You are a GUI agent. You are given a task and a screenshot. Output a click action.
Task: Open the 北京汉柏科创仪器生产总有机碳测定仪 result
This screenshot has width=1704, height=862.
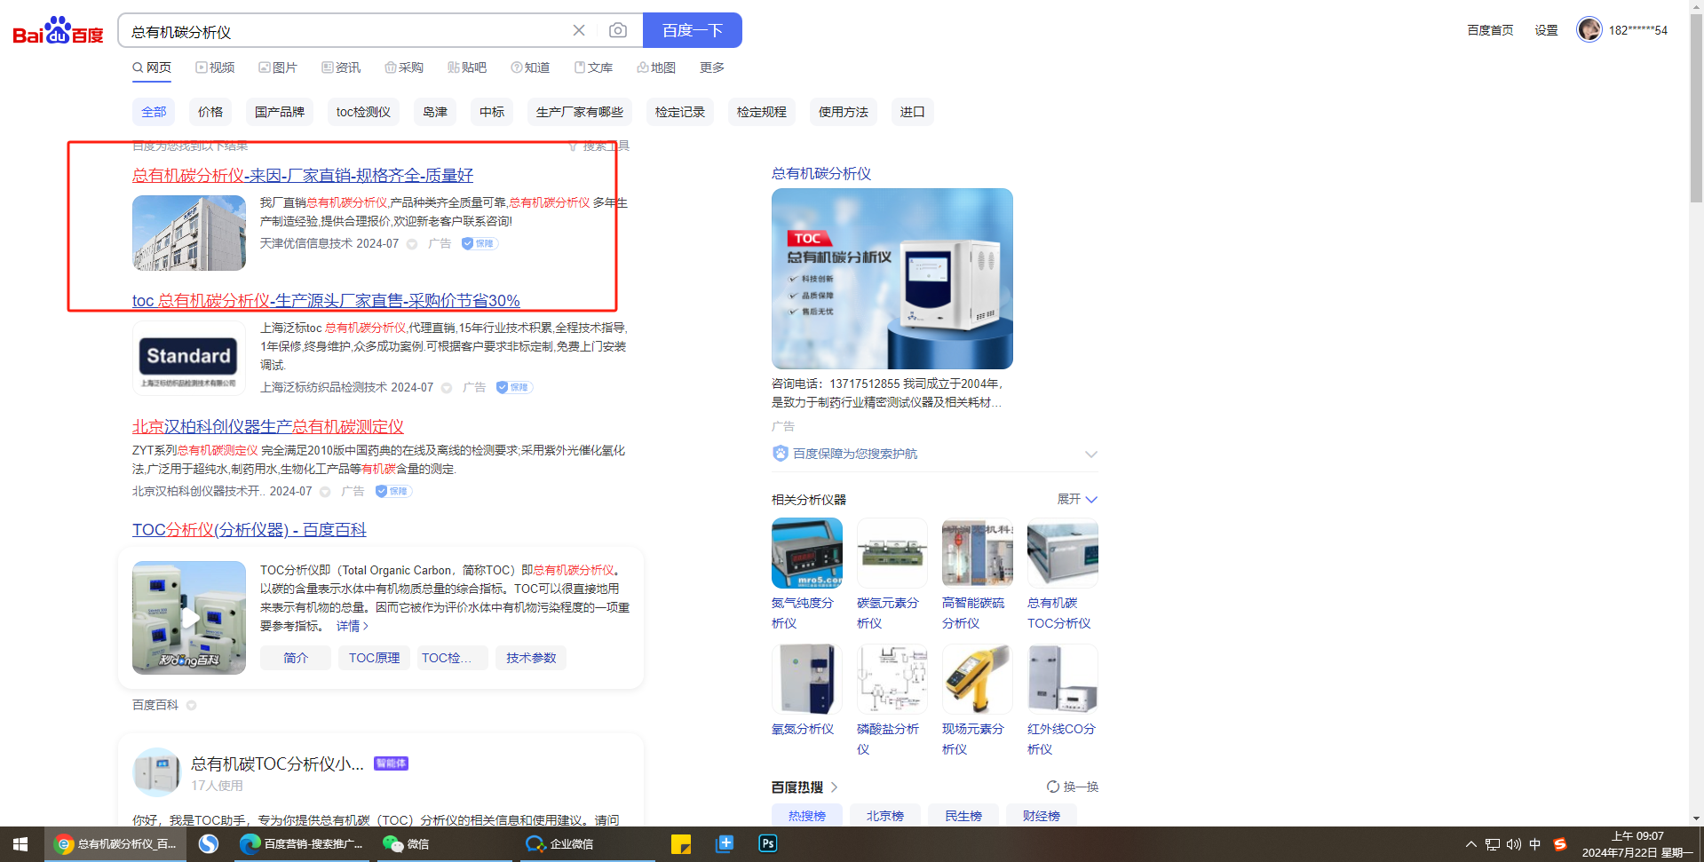click(x=268, y=427)
